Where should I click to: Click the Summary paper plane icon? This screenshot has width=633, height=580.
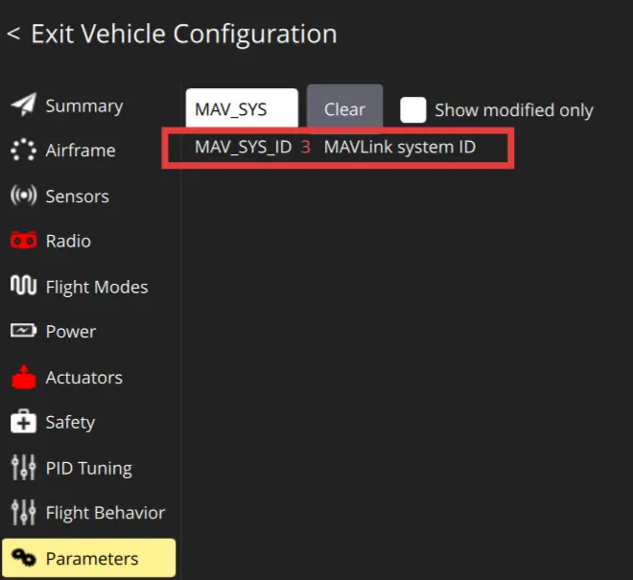[23, 104]
